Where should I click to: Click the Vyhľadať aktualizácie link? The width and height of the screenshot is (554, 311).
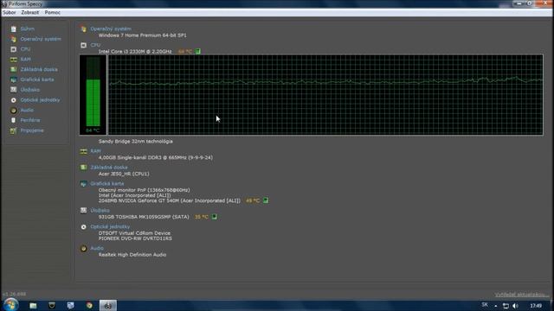[x=522, y=295]
